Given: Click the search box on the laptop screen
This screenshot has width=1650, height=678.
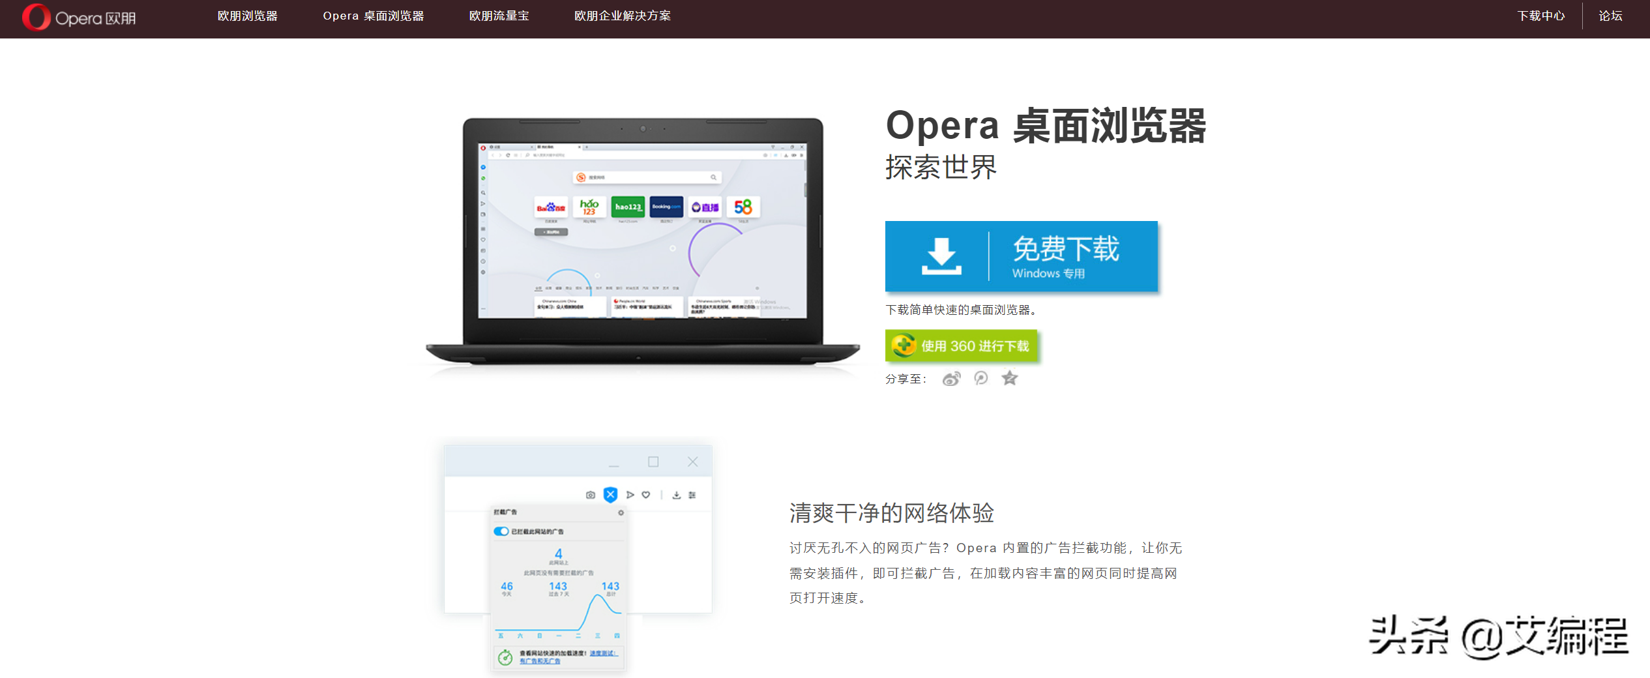Looking at the screenshot, I should [647, 177].
